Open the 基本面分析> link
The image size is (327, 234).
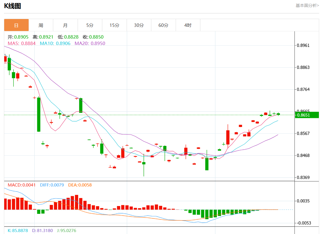tap(307, 6)
